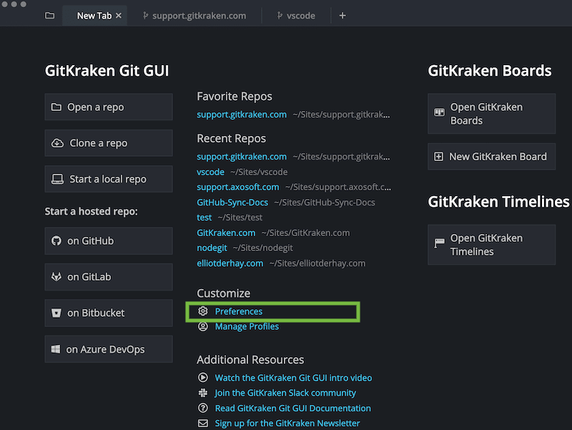Start a local repo

[109, 179]
